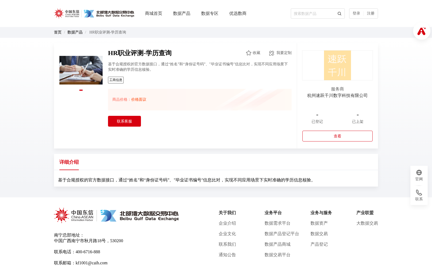Click the star favorite icon beside 收藏
Screen dimensions: 432x270
pyautogui.click(x=249, y=53)
